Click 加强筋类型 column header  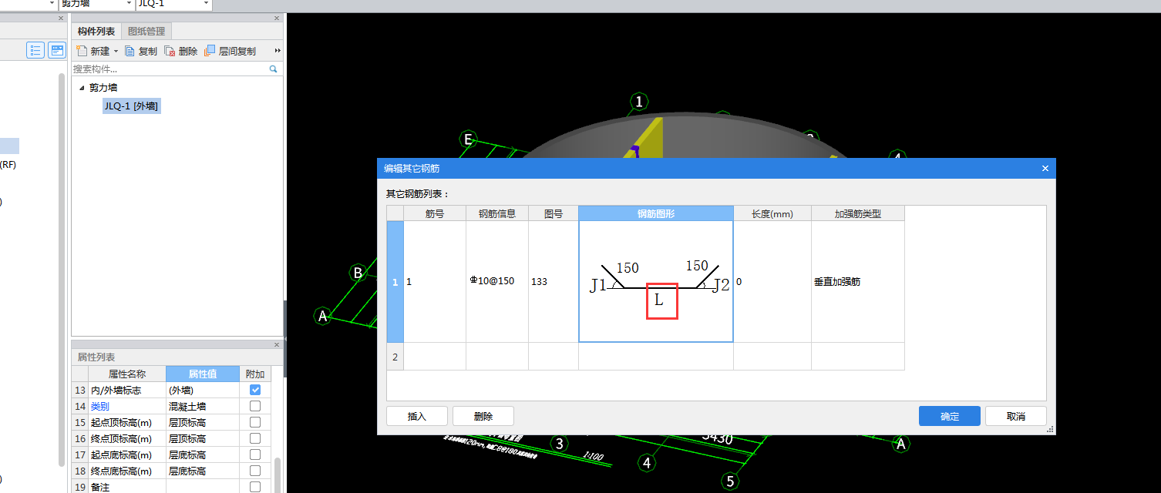coord(858,213)
